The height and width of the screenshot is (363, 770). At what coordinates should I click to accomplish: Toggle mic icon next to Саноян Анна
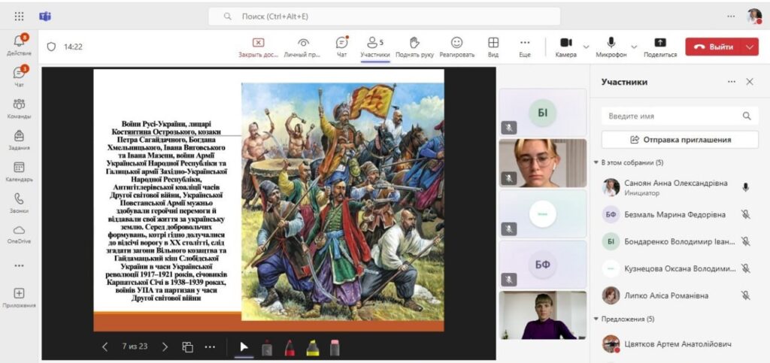(745, 187)
